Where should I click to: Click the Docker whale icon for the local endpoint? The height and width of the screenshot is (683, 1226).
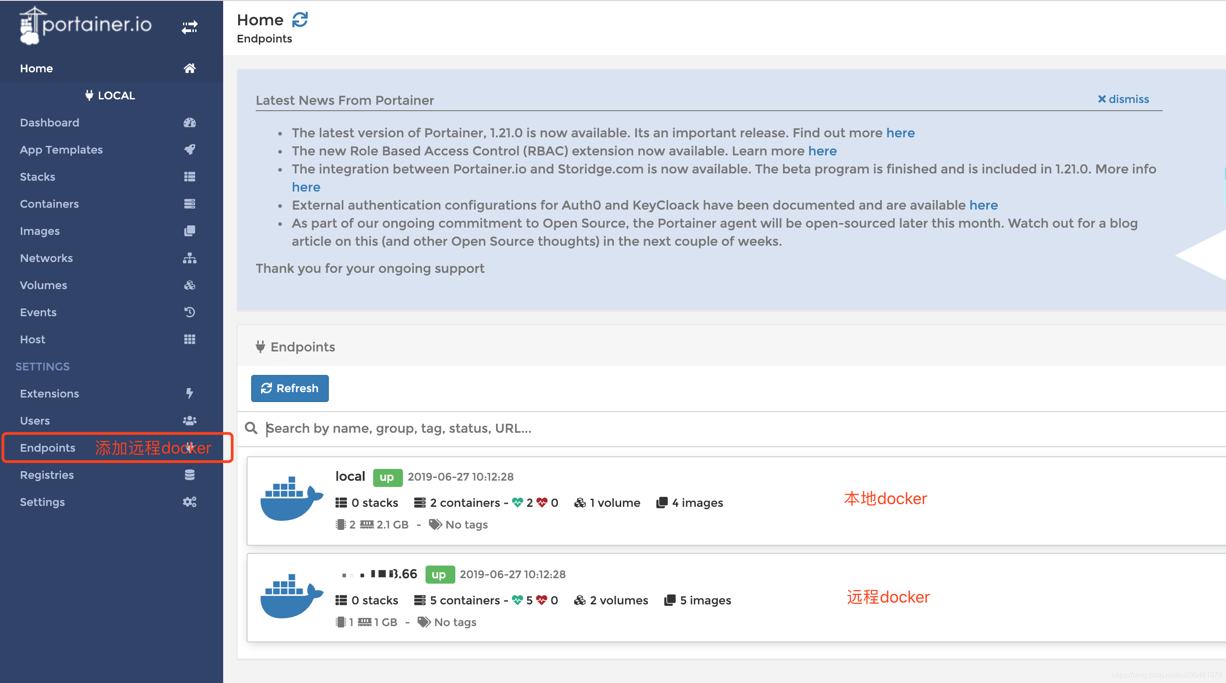(x=292, y=499)
